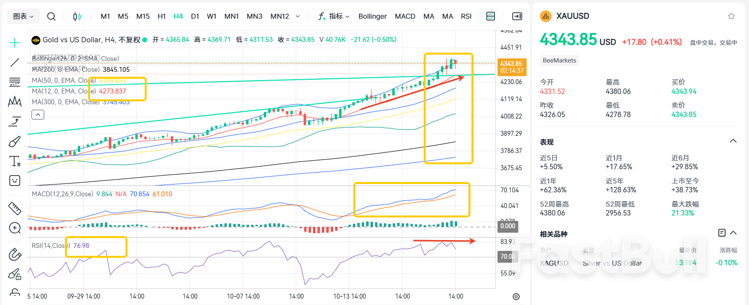The width and height of the screenshot is (749, 305).
Task: Collapse the indicator legend list on chart
Action: pos(38,115)
